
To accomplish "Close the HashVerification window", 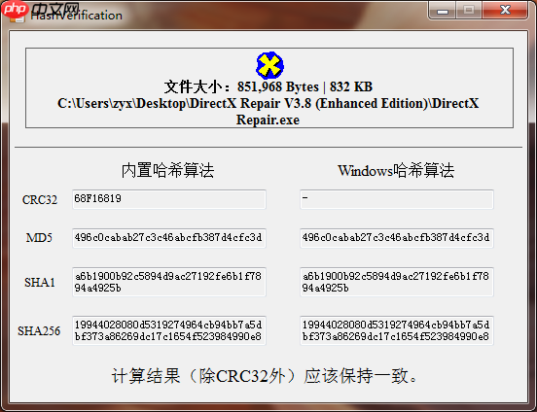I will [x=505, y=11].
